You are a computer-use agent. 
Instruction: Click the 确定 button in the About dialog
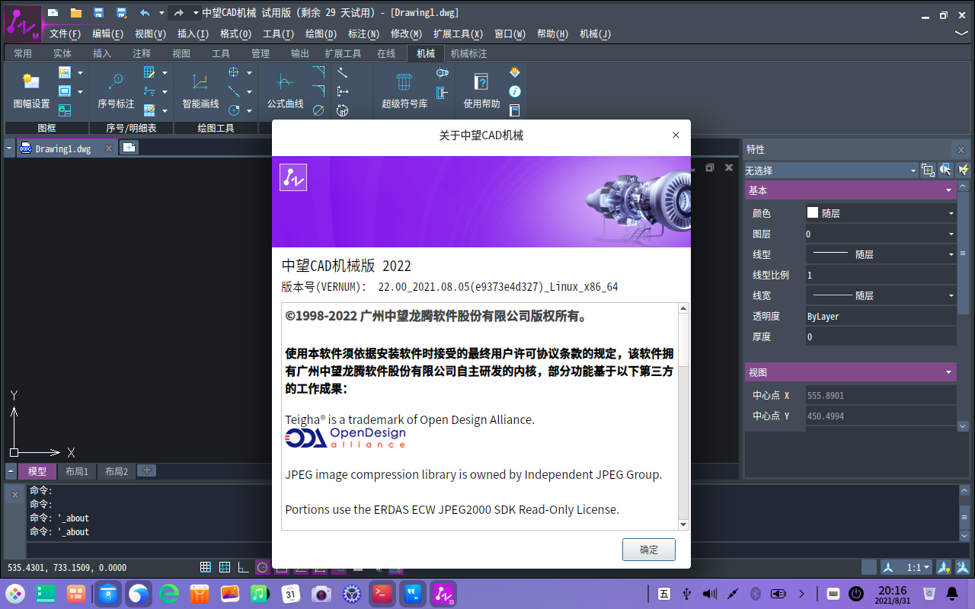click(649, 550)
